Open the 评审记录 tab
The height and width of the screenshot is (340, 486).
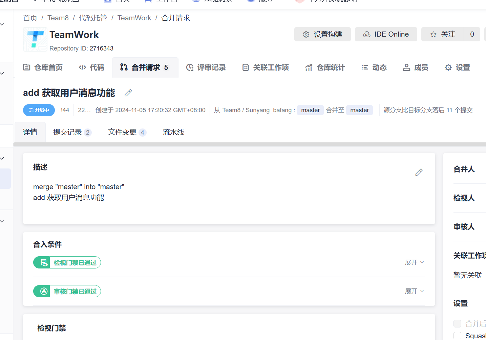pos(206,67)
